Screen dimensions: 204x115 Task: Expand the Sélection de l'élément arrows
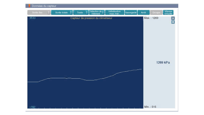click(103, 13)
